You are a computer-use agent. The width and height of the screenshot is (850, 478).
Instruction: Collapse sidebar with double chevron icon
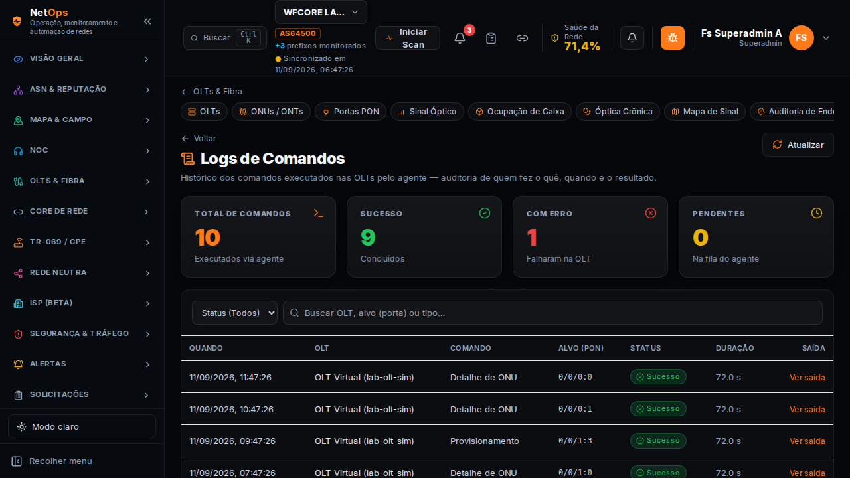click(x=147, y=21)
